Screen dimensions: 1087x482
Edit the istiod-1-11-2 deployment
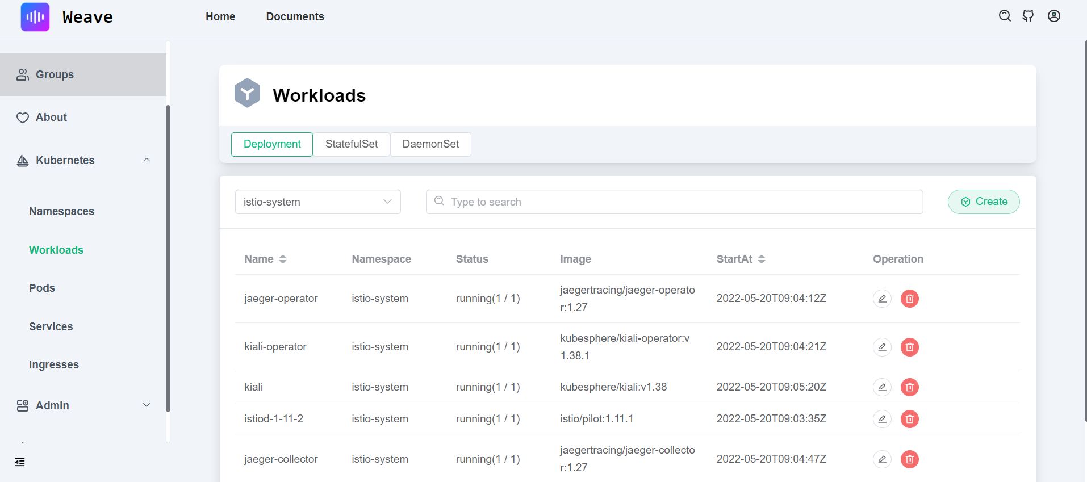pos(882,419)
